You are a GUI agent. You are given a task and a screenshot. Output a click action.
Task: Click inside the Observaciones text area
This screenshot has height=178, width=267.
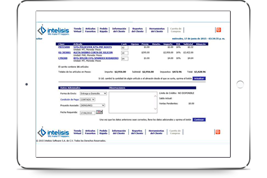pyautogui.click(x=132, y=102)
